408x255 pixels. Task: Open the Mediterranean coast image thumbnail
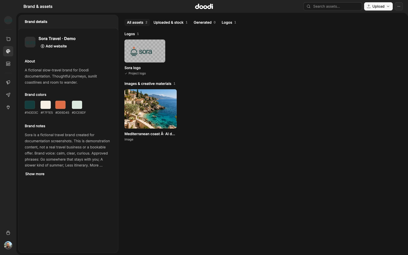point(150,109)
